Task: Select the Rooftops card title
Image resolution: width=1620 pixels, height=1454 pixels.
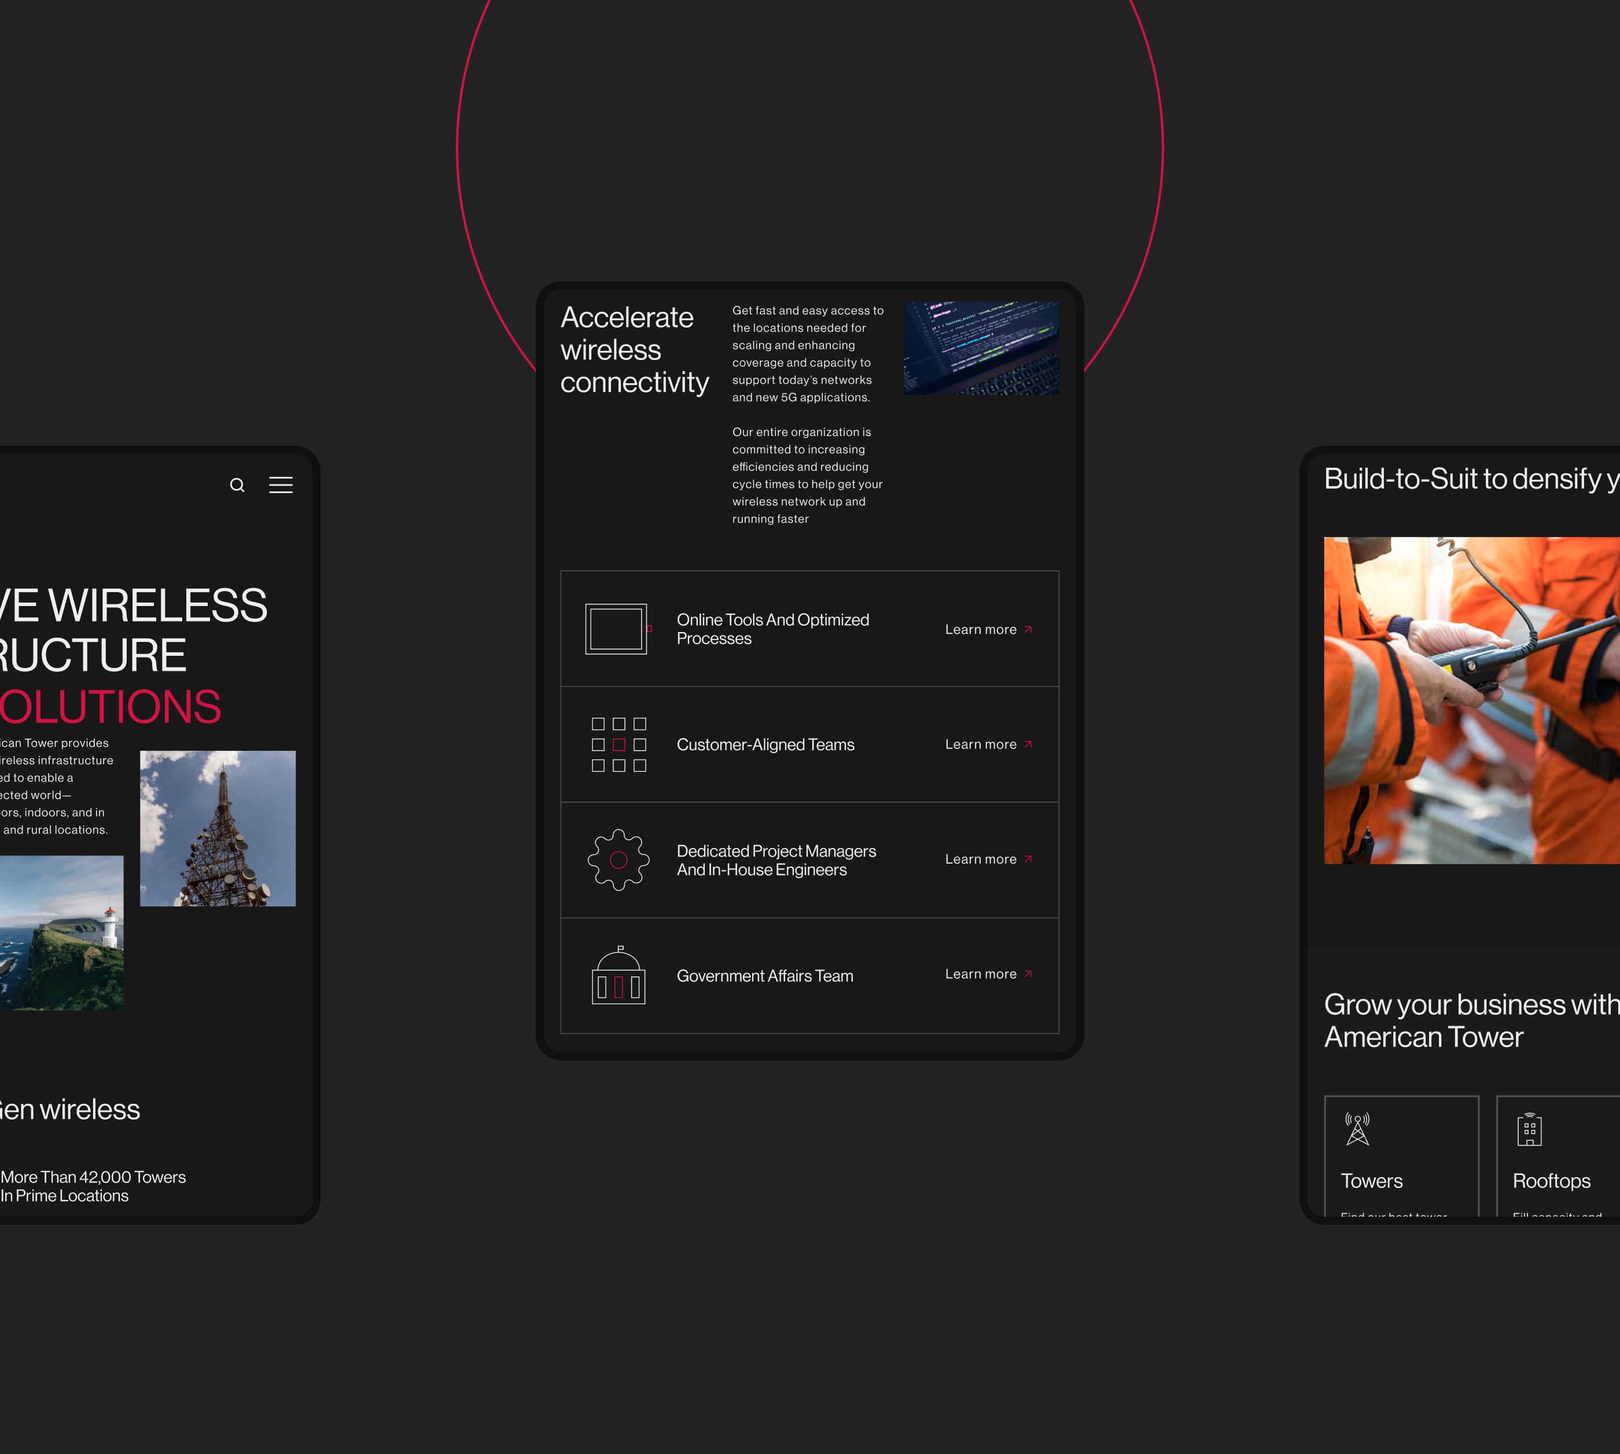Action: 1551,1181
